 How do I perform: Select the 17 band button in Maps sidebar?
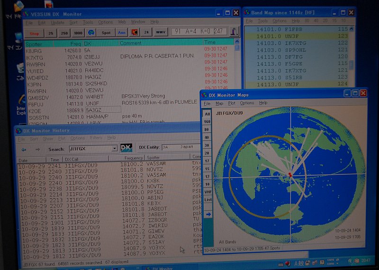click(207, 161)
